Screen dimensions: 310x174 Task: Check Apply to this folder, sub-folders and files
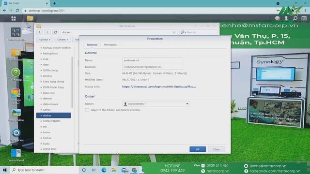coord(87,110)
